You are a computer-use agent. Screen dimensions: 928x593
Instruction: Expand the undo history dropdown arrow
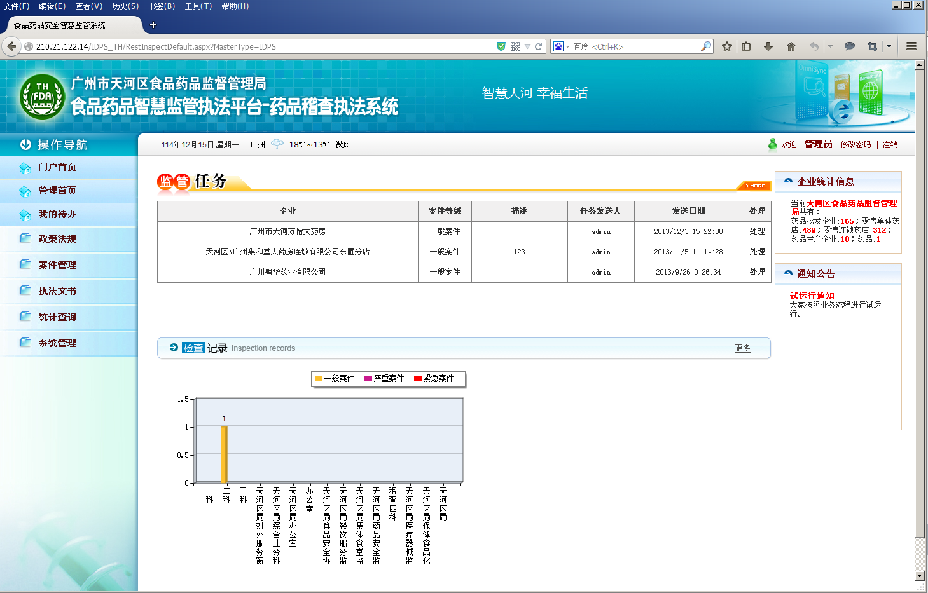830,46
